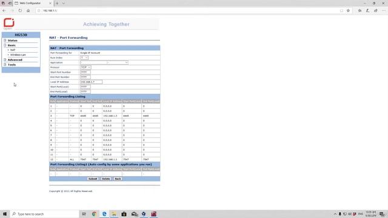Go to the Home page icon
Viewport: 388px width, 218px height.
28,11
